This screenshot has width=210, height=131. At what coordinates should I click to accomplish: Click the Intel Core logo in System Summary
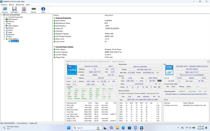point(72,70)
